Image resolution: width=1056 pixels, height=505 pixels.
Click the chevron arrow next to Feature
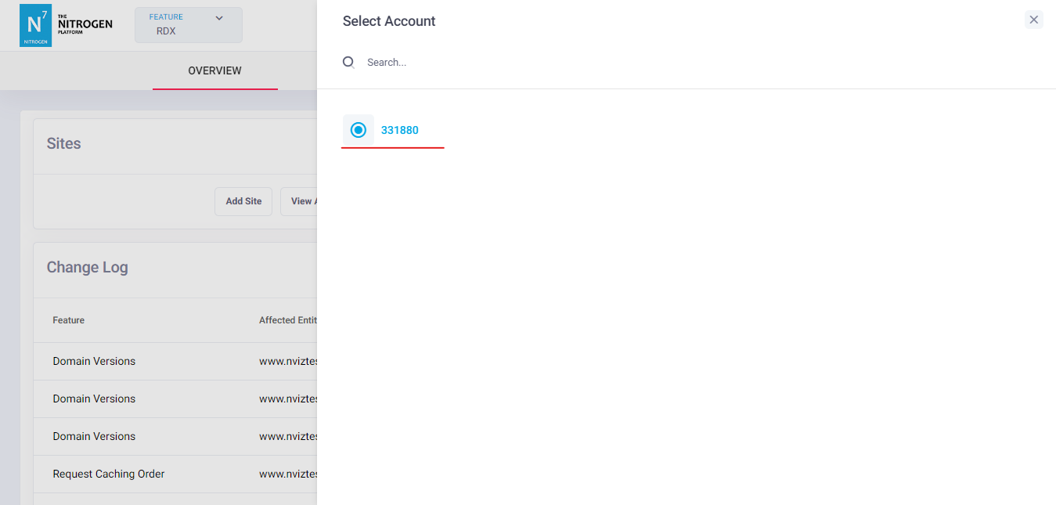coord(219,18)
